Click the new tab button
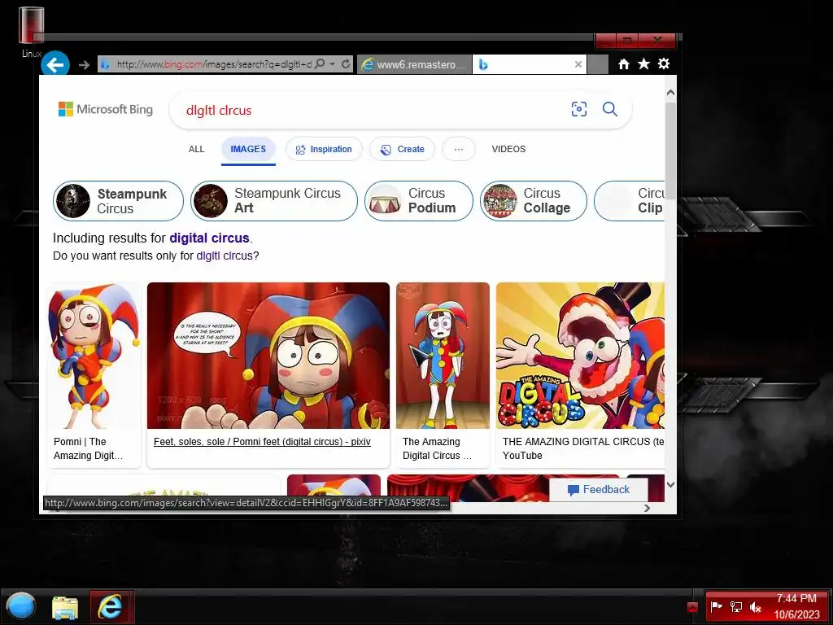Viewport: 833px width, 625px height. pyautogui.click(x=598, y=64)
